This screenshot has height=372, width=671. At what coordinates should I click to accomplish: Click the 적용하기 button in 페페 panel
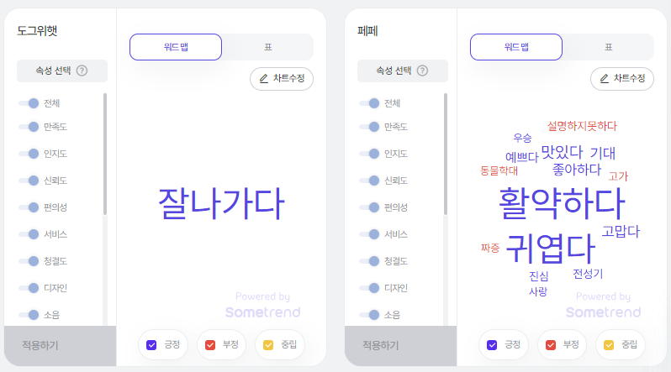click(400, 345)
